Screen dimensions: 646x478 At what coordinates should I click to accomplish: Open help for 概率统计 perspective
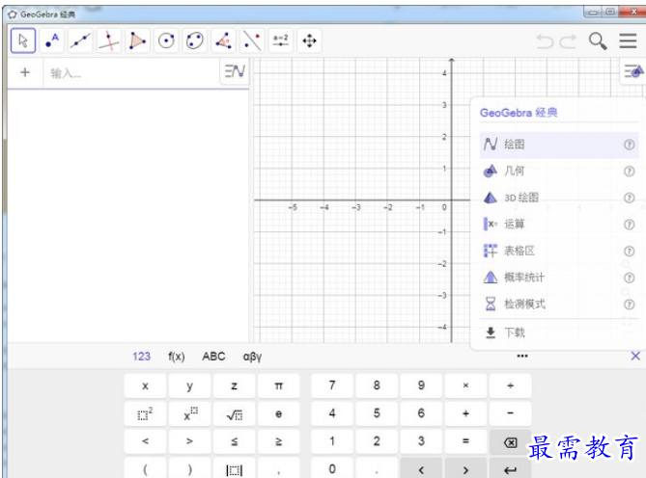(x=629, y=278)
